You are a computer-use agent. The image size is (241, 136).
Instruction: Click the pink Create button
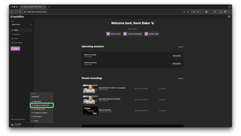(x=15, y=49)
